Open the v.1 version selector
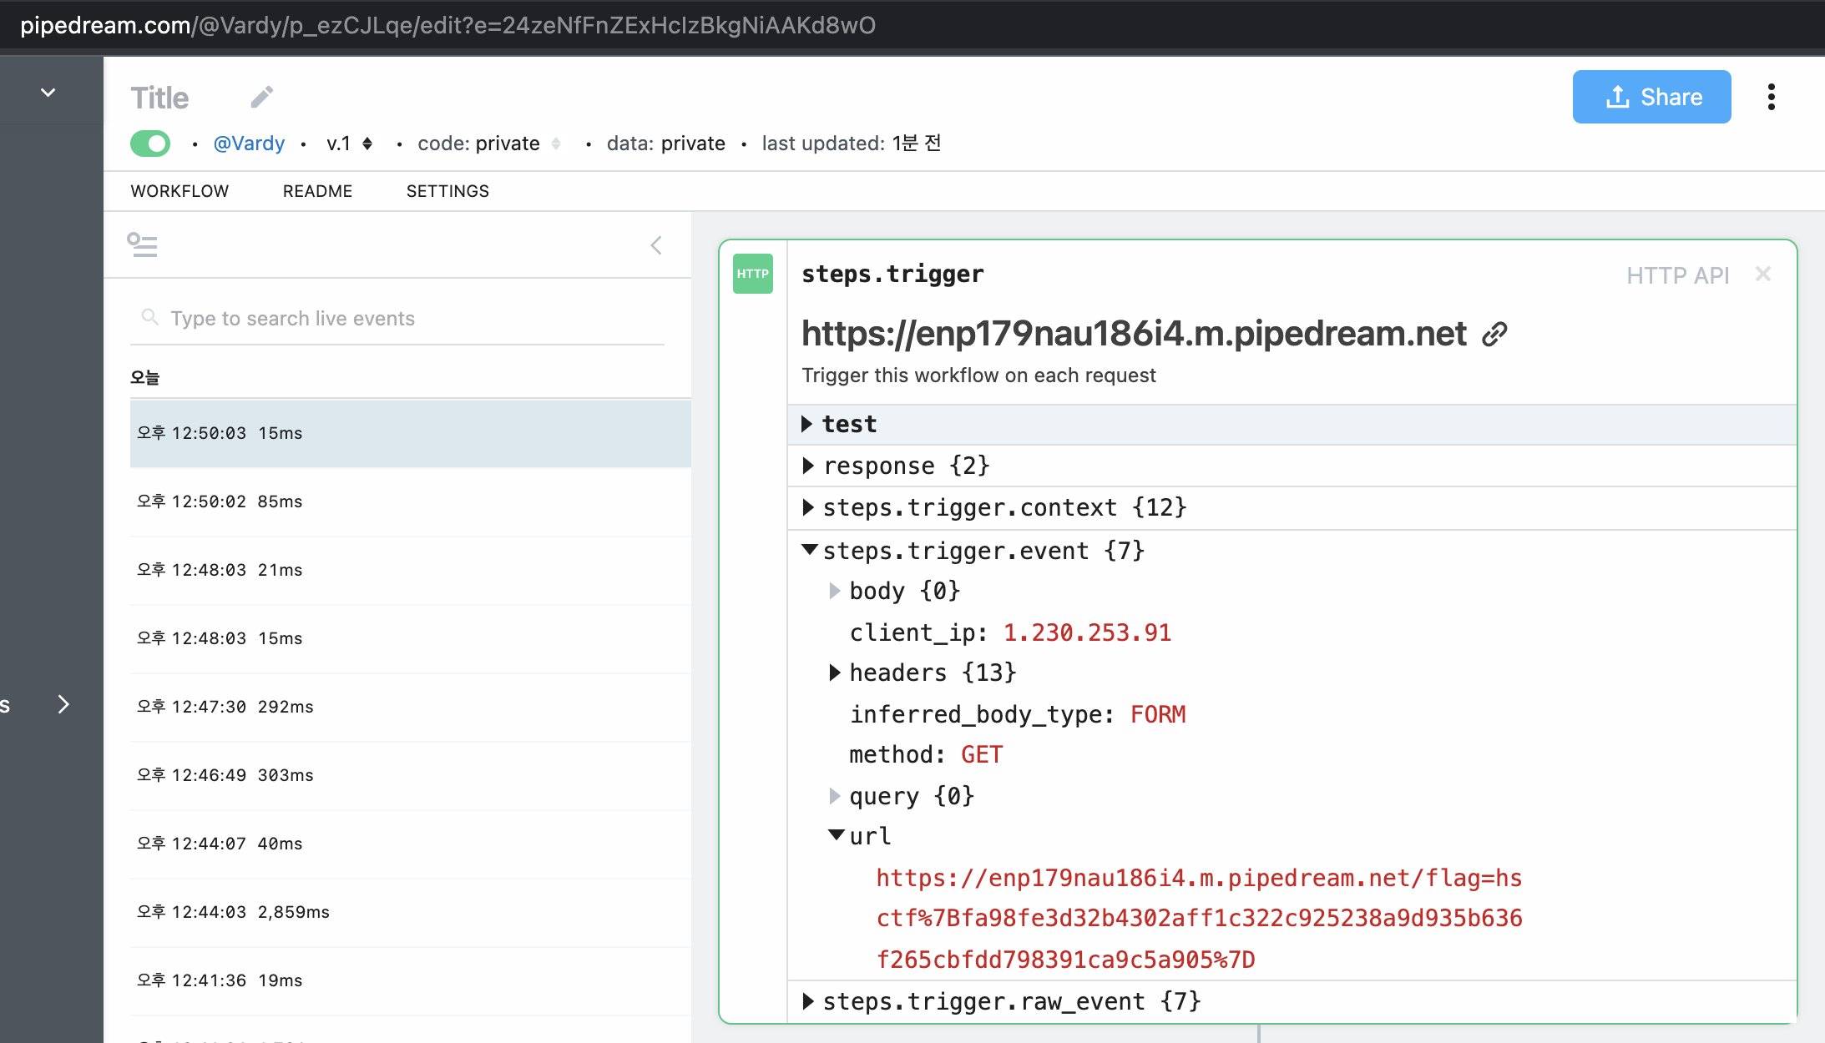The height and width of the screenshot is (1043, 1825). [x=349, y=144]
